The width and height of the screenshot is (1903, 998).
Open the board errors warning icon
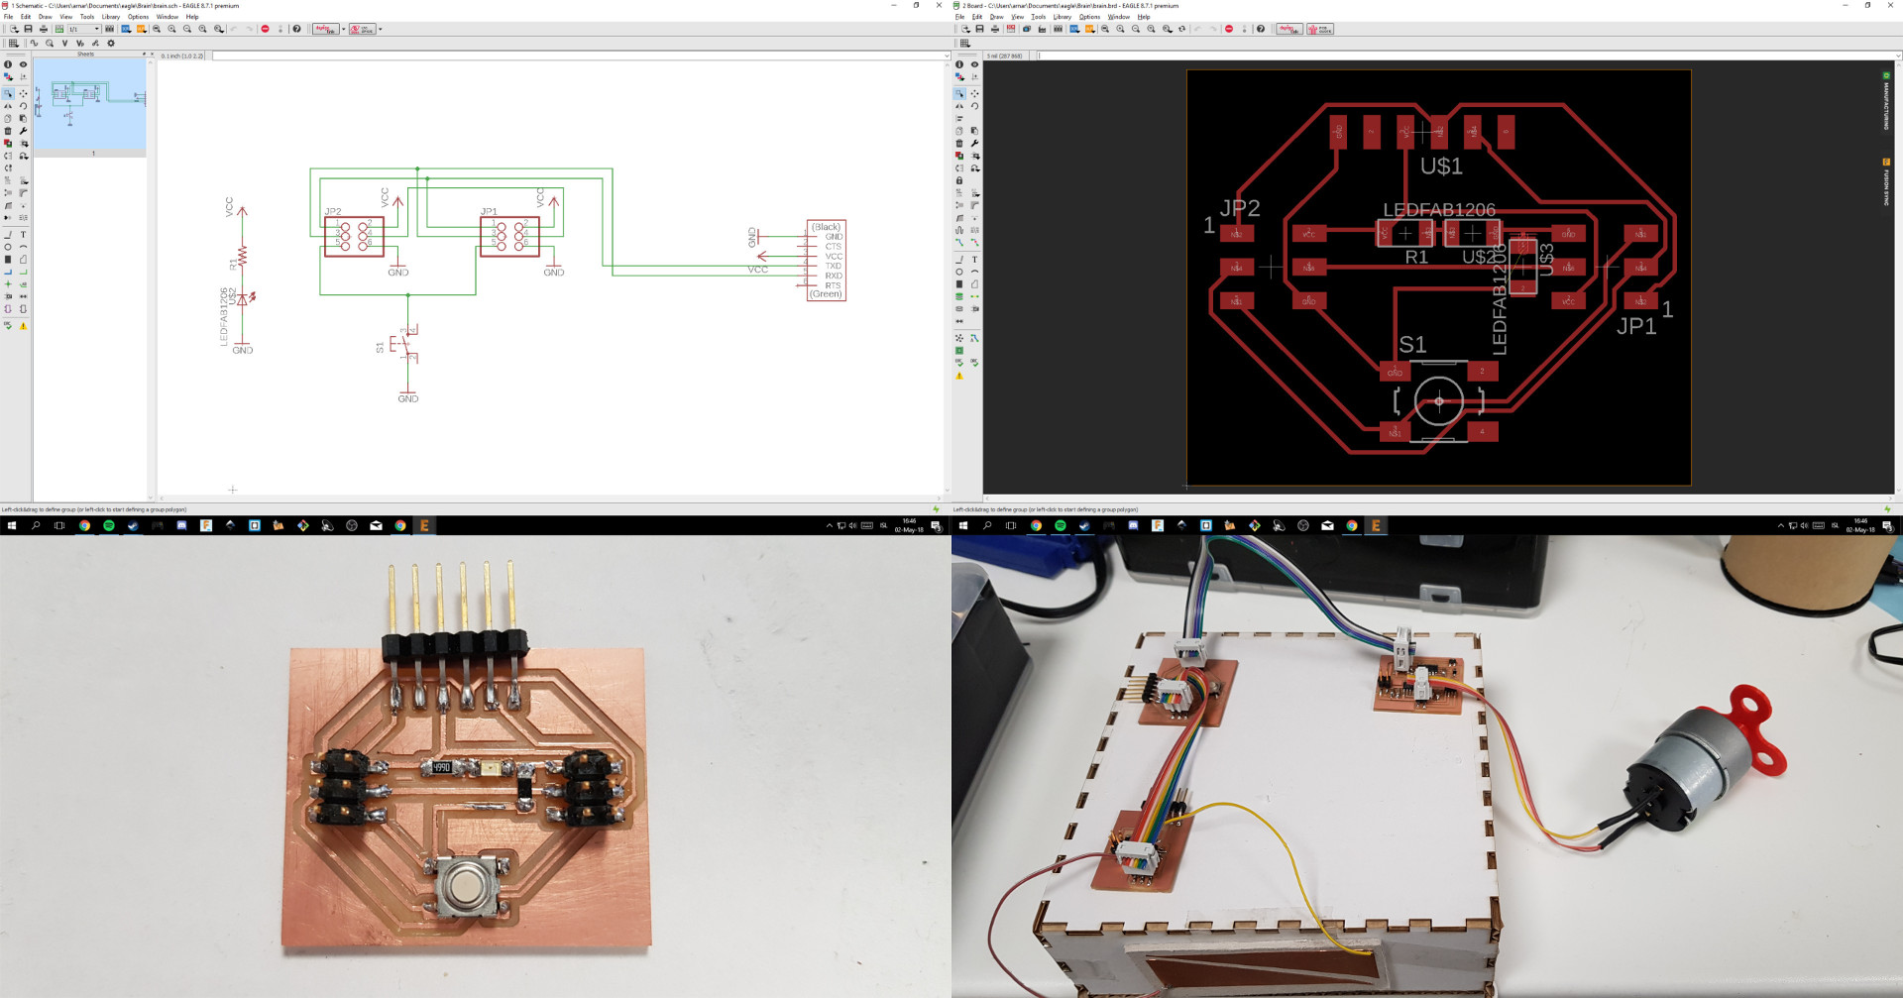point(959,376)
